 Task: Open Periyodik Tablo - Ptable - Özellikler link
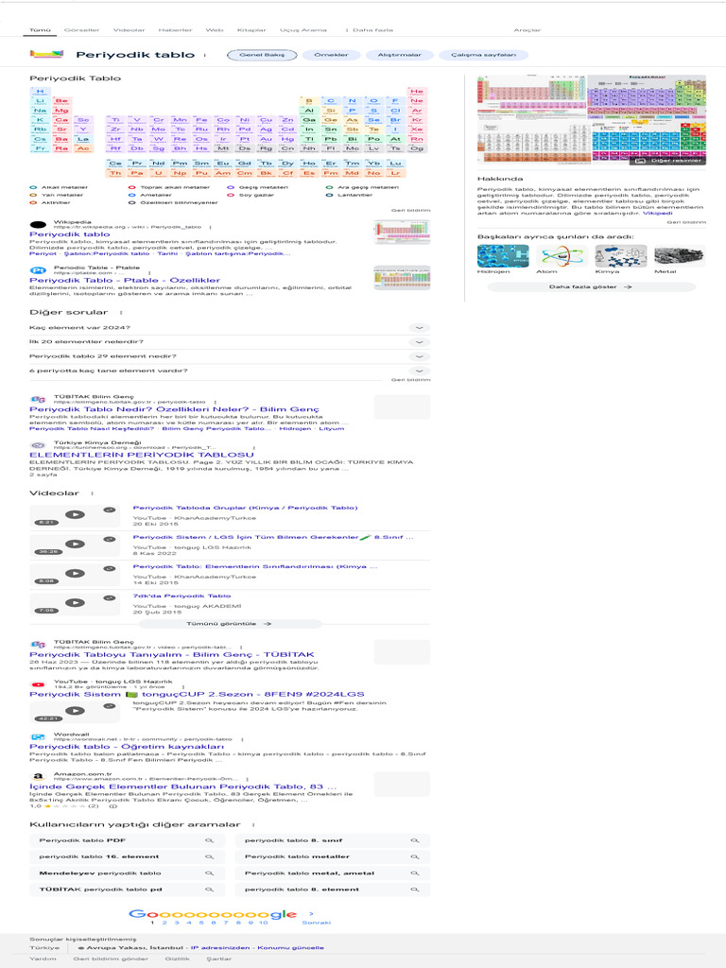point(125,280)
